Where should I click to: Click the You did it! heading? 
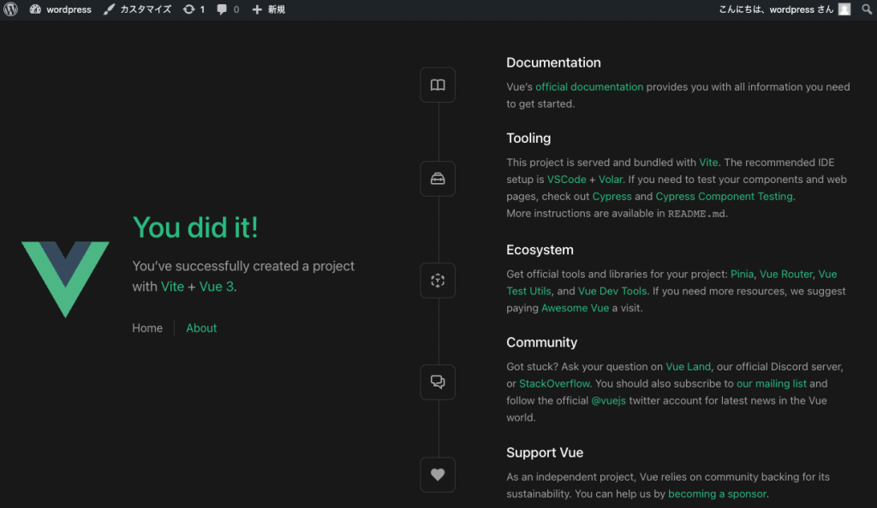tap(195, 227)
